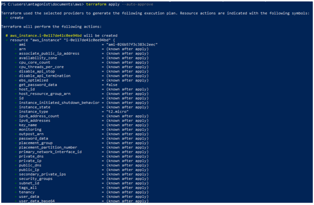The width and height of the screenshot is (314, 205).
Task: Click the 'instance_initiated_shutdown_behavior' attribute
Action: click(x=59, y=102)
